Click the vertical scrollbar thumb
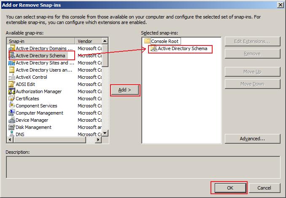The height and width of the screenshot is (198, 286). [105, 56]
